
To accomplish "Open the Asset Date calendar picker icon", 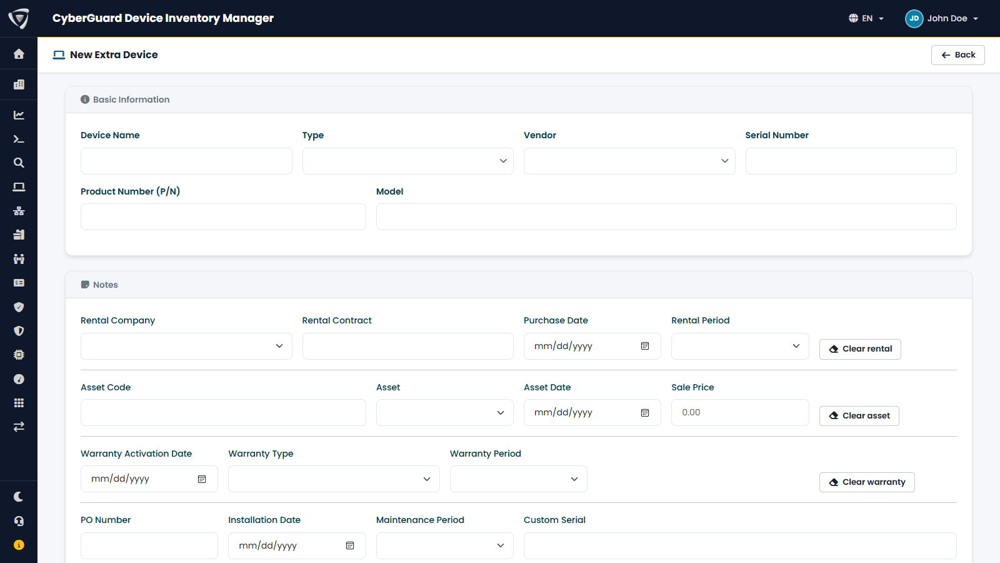I will pos(645,413).
